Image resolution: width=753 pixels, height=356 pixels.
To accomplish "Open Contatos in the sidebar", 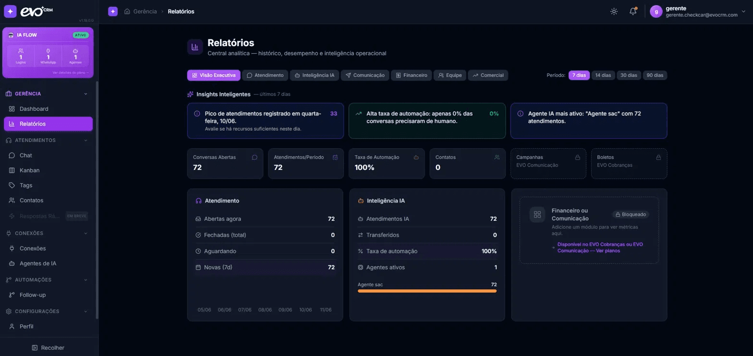I will 48,200.
